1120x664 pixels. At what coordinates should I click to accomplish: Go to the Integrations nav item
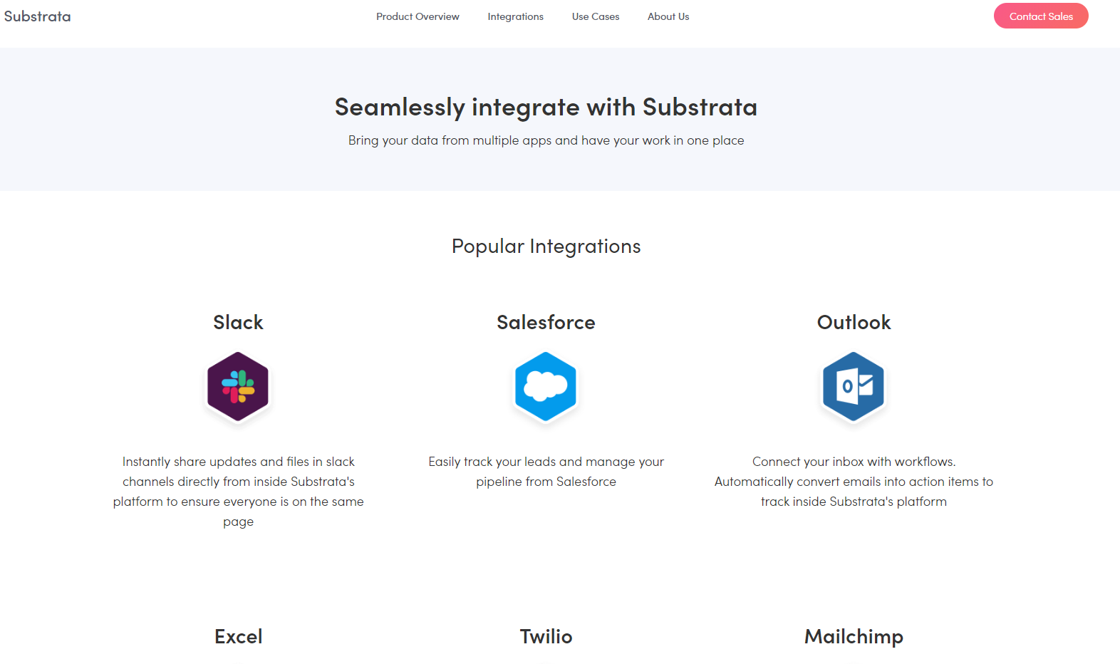pos(515,16)
